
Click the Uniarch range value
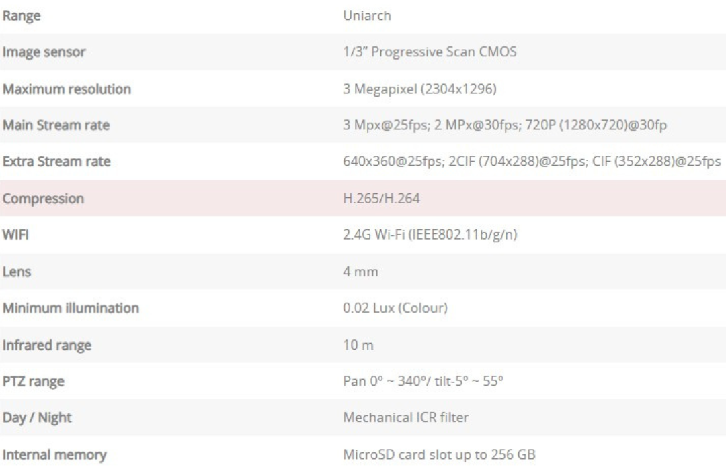coord(367,16)
